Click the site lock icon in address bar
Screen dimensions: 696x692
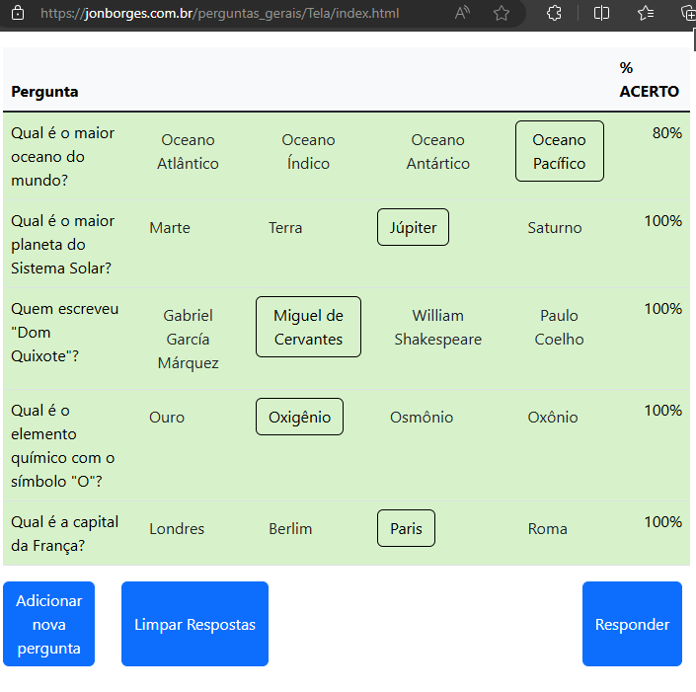(19, 14)
